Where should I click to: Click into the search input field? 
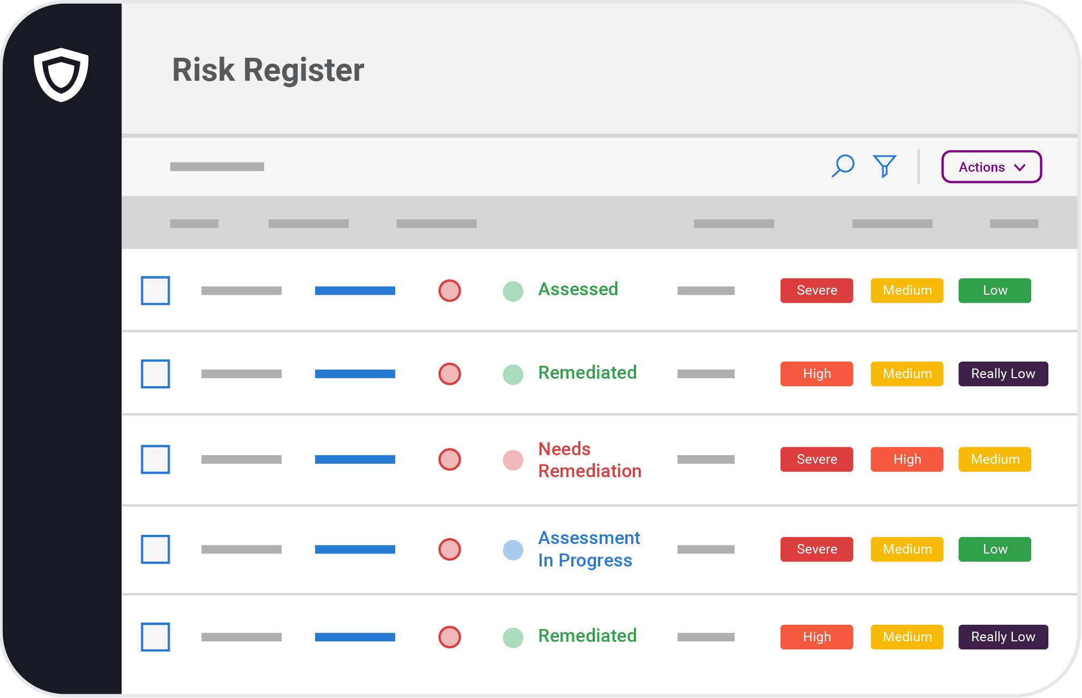tap(217, 166)
